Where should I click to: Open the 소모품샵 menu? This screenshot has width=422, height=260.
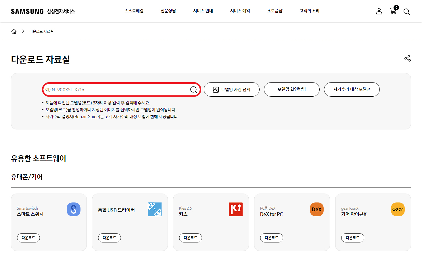click(275, 11)
